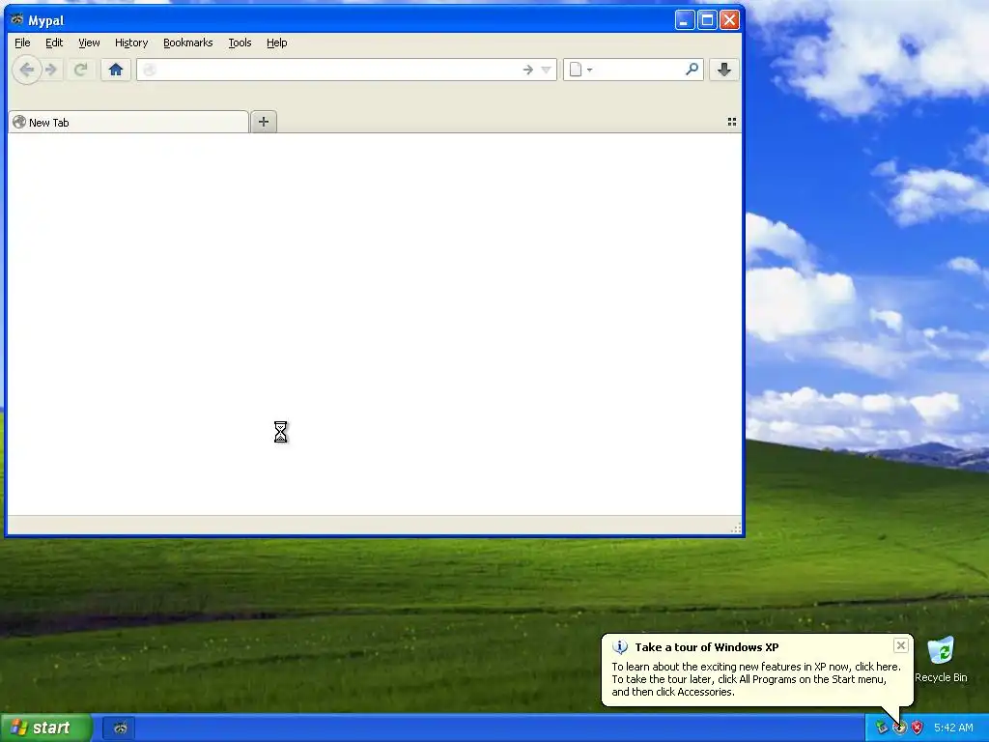Open the Bookmarks menu
This screenshot has height=742, width=989.
click(x=188, y=43)
